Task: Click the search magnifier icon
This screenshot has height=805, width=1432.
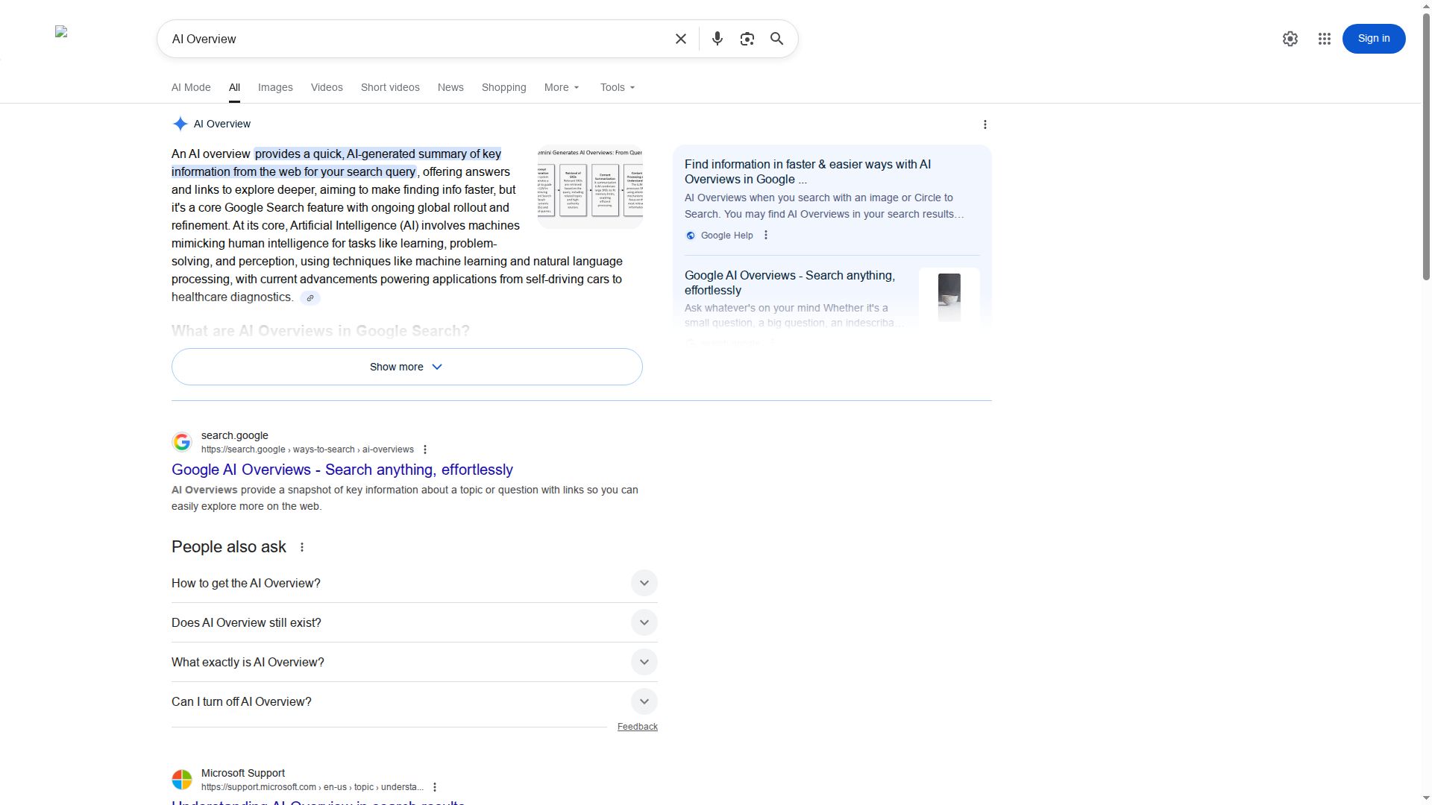Action: 776,38
